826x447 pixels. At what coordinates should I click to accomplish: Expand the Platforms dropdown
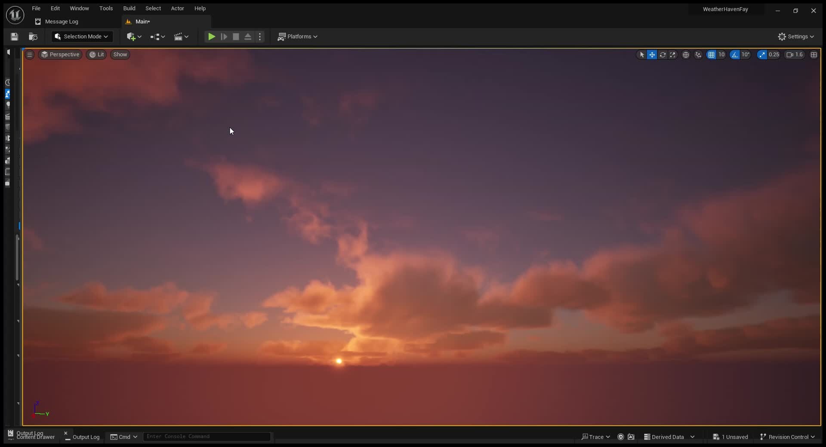coord(298,37)
